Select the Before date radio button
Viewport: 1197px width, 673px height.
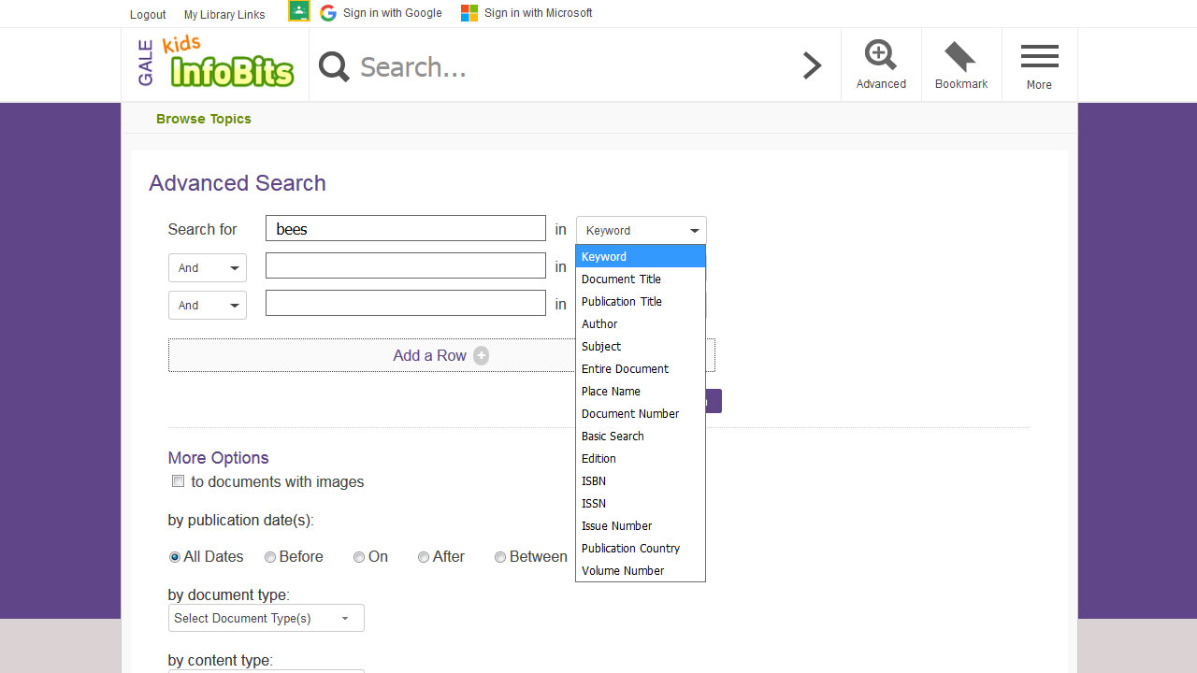270,557
